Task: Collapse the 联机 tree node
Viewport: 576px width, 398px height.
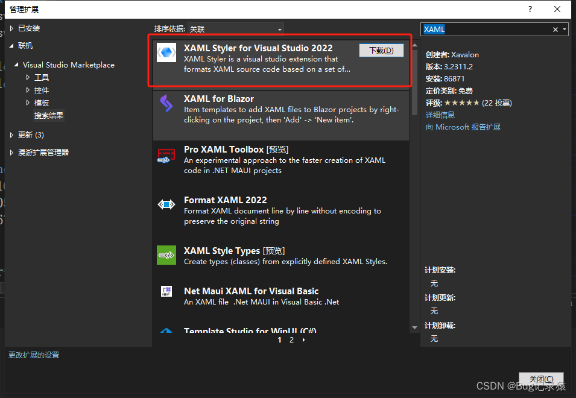Action: tap(11, 45)
